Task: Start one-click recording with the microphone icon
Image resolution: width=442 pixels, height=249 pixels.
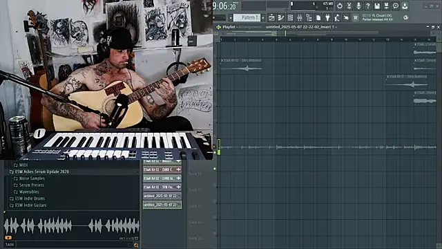Action: coord(358,6)
